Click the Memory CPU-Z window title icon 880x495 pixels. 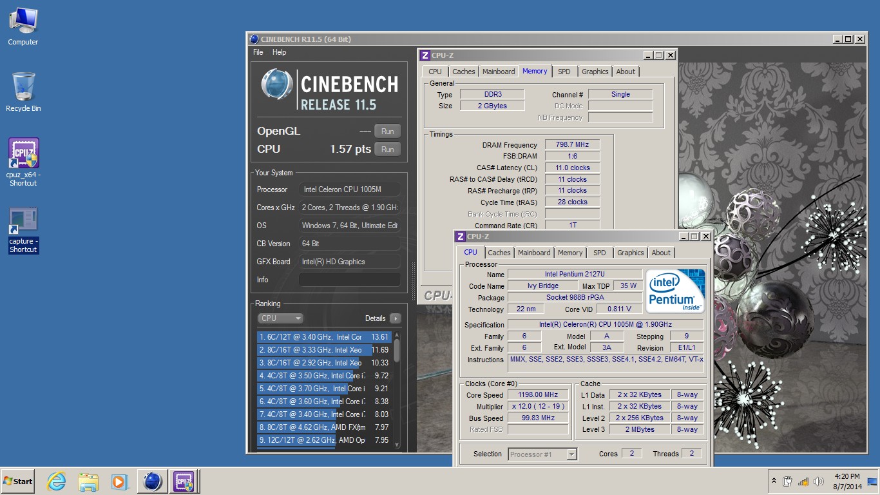[425, 55]
